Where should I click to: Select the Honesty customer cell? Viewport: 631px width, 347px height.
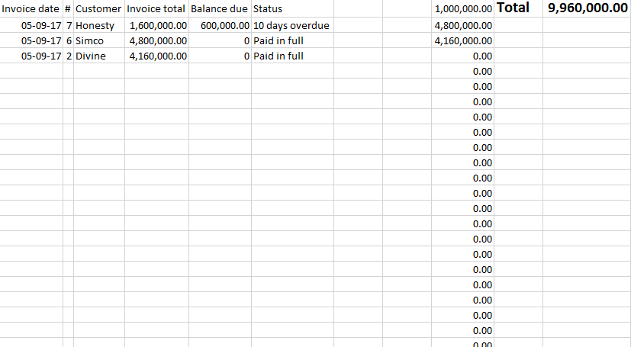[x=99, y=25]
